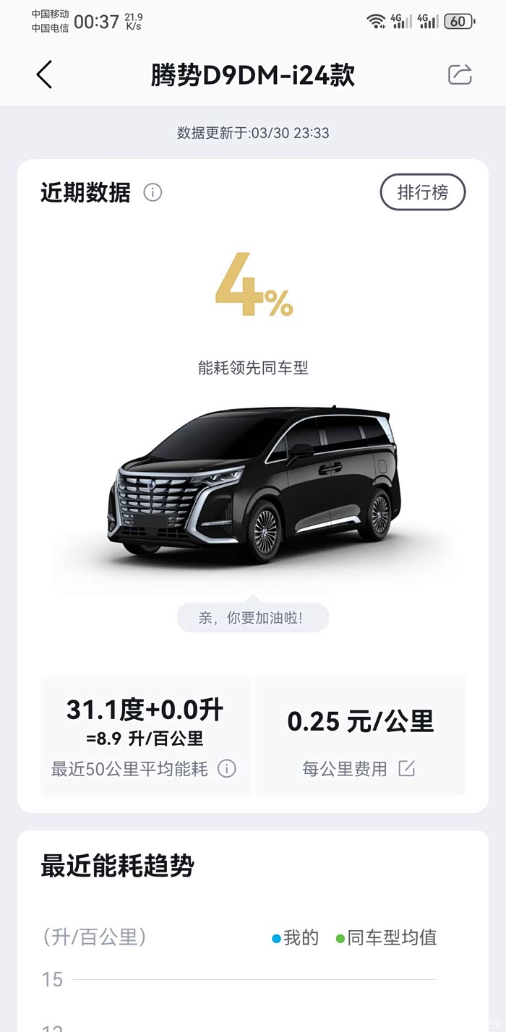Screen dimensions: 506x1032
Task: Tap the 最近能耗趋势 section heading
Action: [118, 865]
